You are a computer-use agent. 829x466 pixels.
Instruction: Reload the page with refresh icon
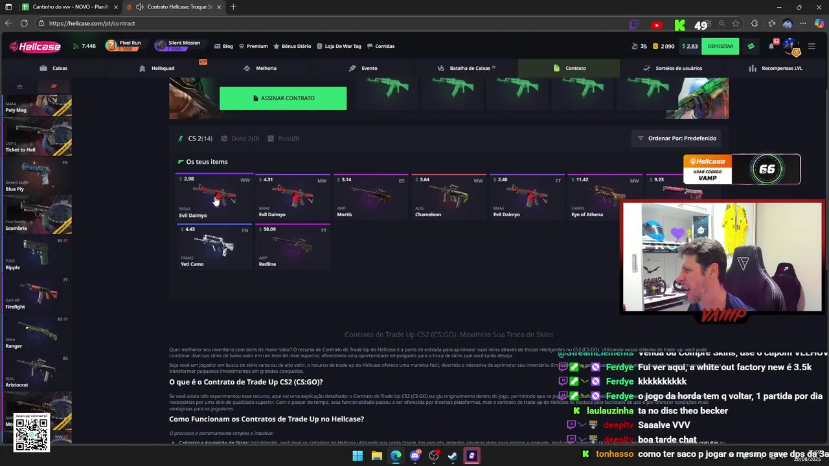pos(24,23)
